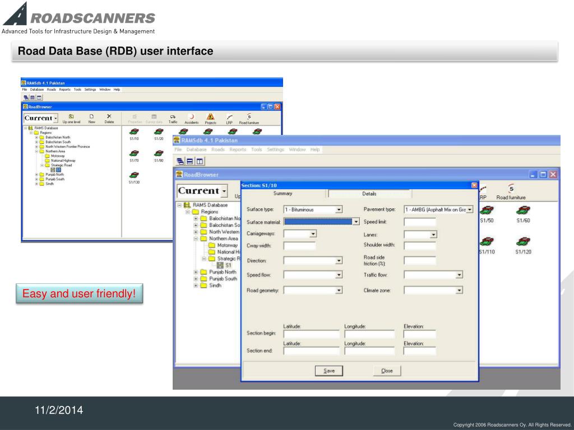
Task: Click the Close button in Section dialog
Action: click(x=387, y=371)
